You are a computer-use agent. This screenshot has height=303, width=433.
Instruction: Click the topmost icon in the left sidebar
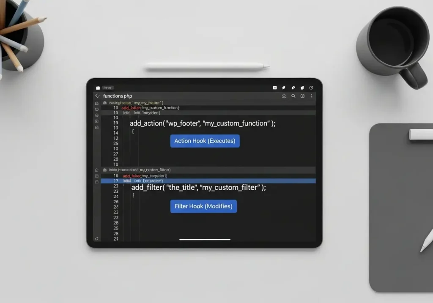97,103
